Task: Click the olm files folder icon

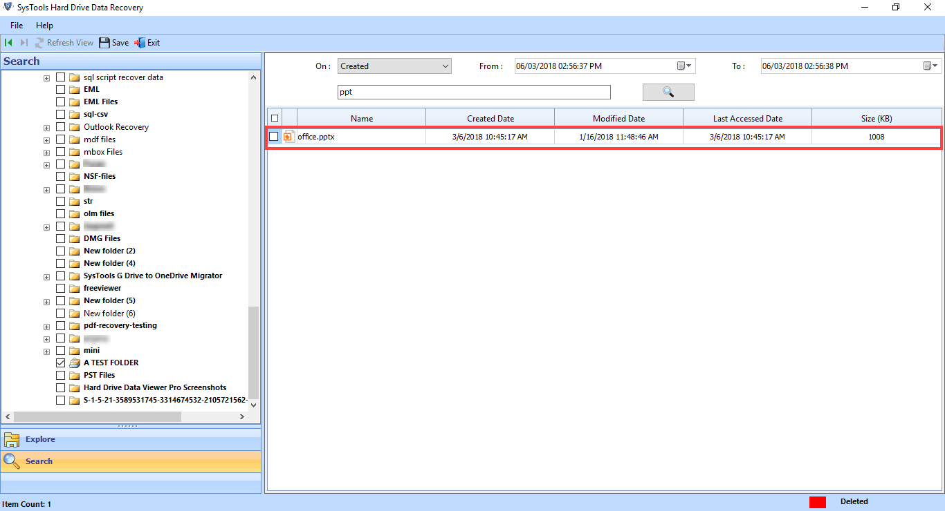Action: [75, 214]
